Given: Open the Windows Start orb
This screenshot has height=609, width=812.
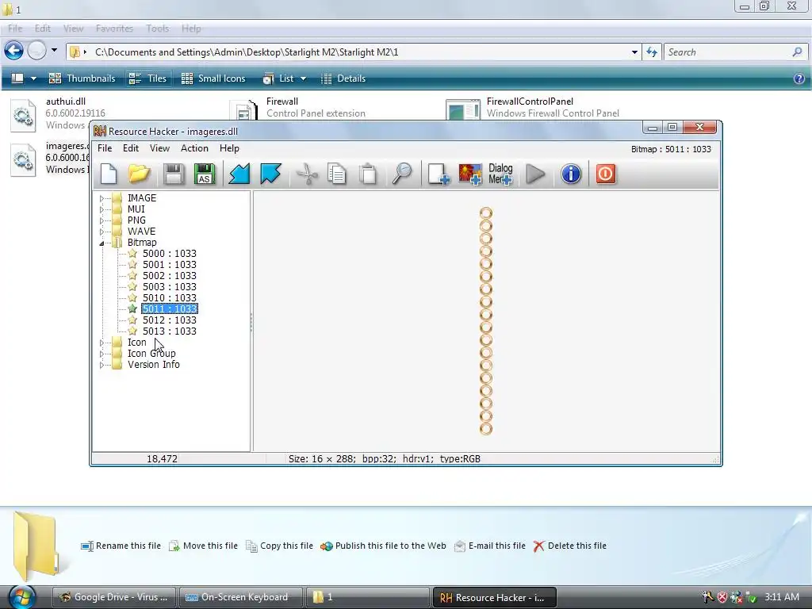Looking at the screenshot, I should click(21, 596).
